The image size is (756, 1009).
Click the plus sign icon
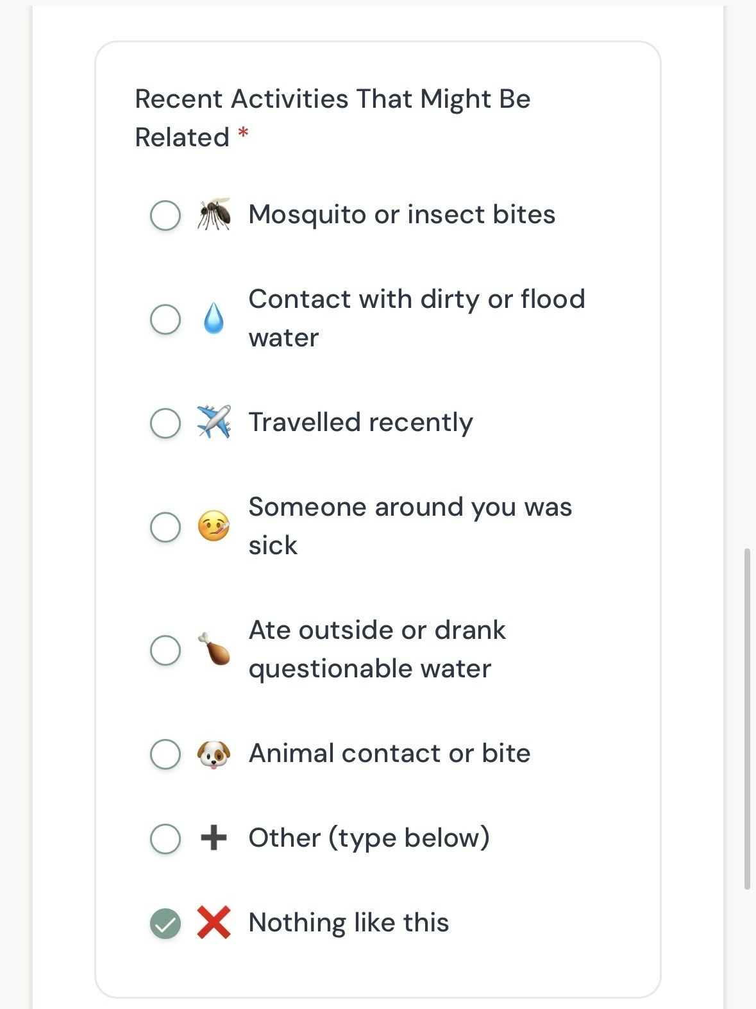[214, 838]
